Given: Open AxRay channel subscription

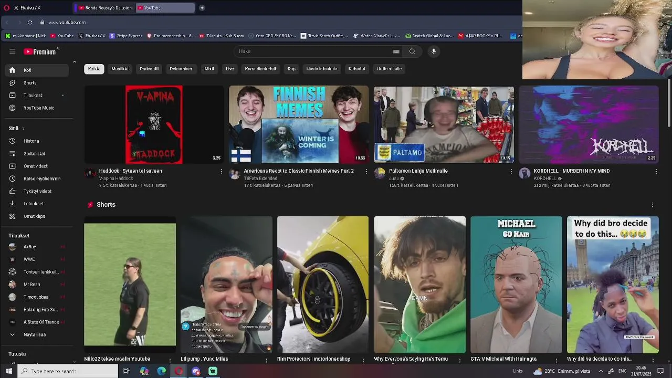Looking at the screenshot, I should [37, 247].
